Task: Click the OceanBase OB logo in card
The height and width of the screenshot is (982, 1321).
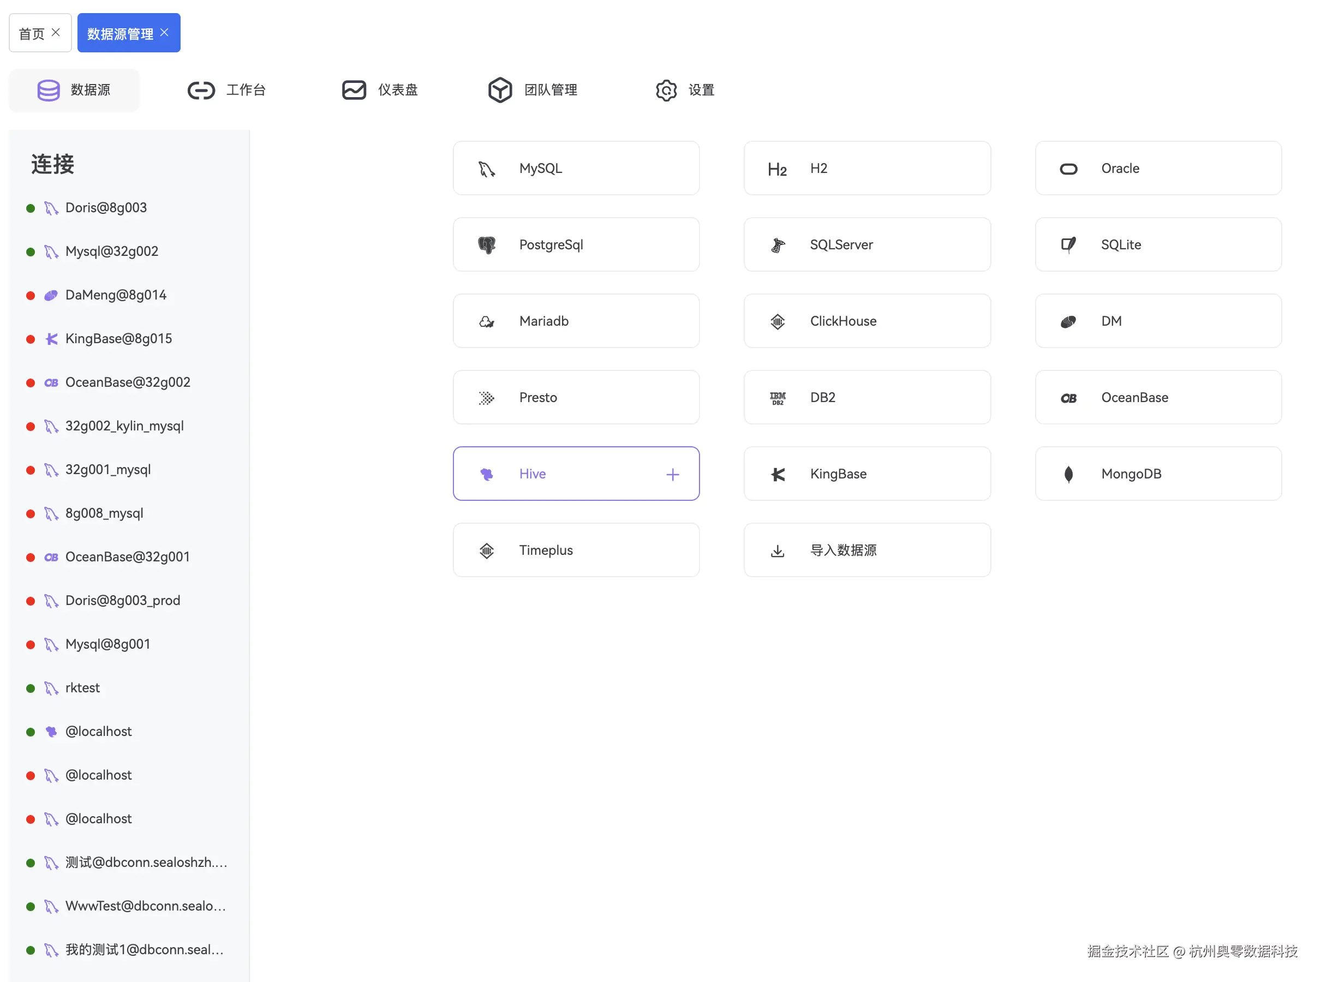Action: point(1068,398)
